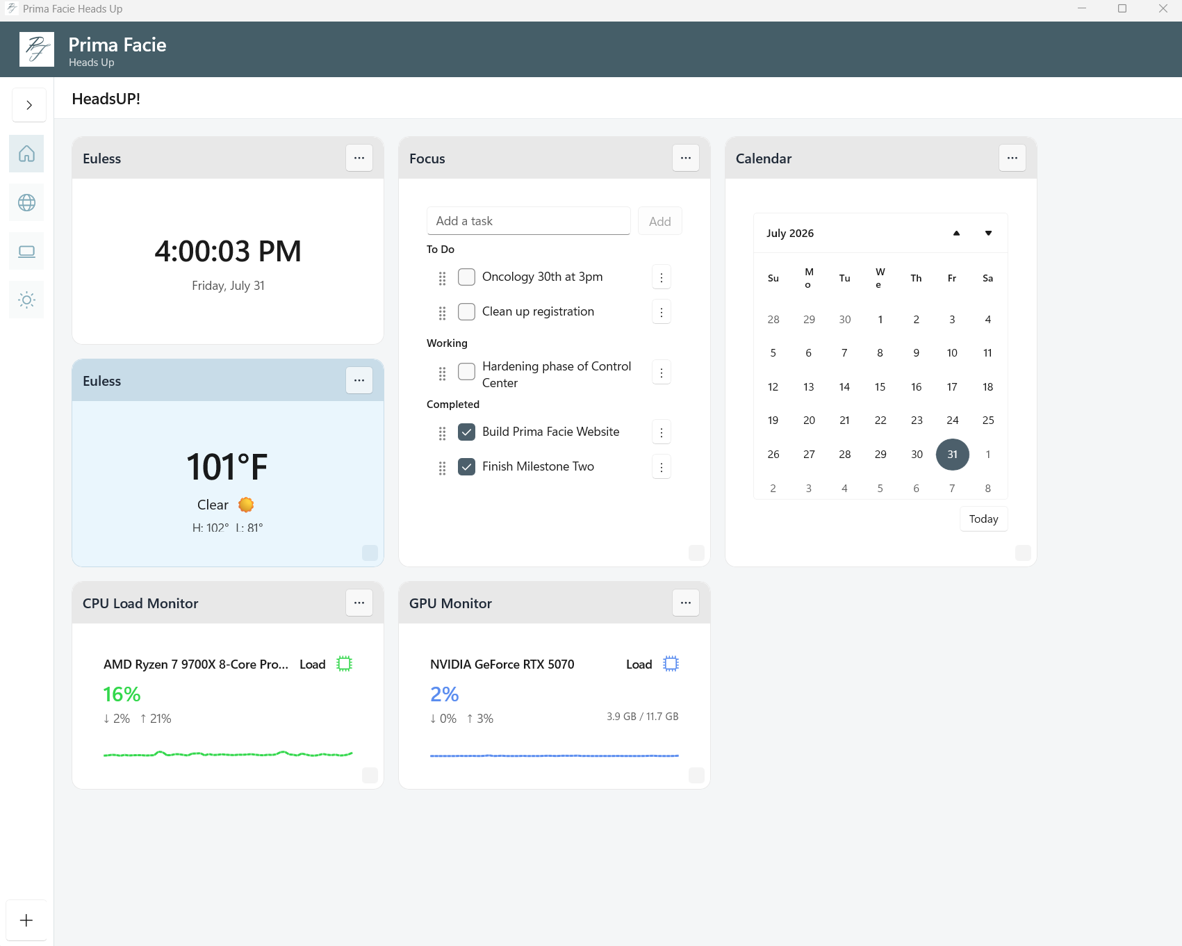Select July 24 in the calendar
Screen dimensions: 1182x946
(953, 421)
